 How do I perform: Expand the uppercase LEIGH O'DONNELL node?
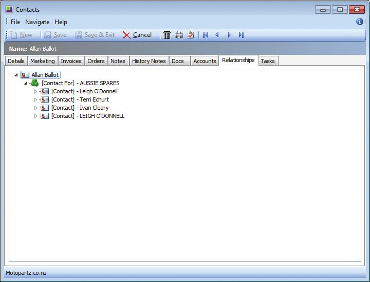(35, 116)
